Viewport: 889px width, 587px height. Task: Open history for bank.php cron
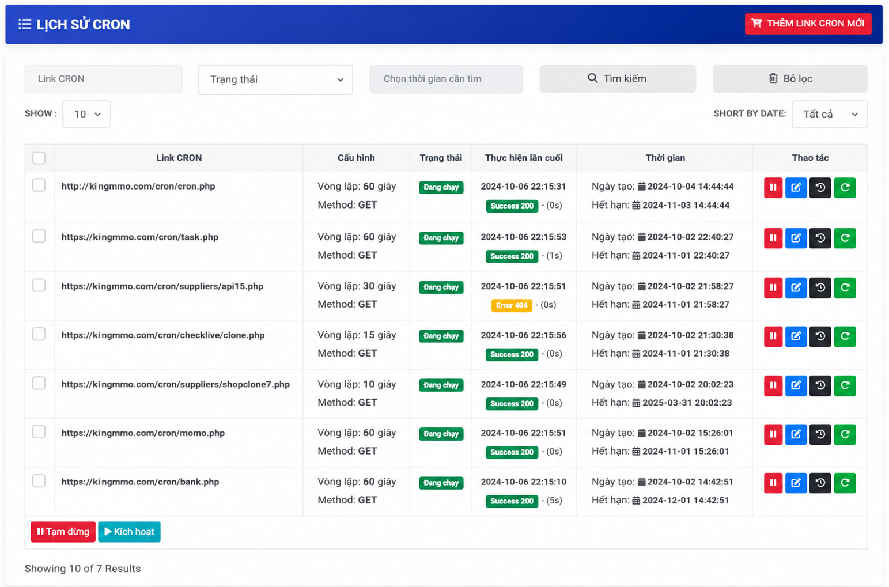coord(820,483)
